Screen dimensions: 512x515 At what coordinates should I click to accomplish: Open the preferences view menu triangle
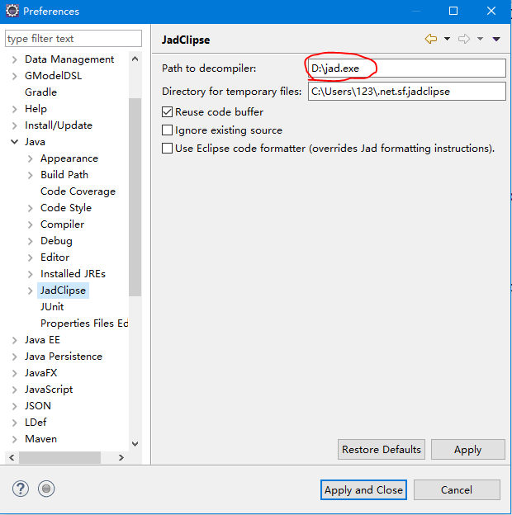pyautogui.click(x=496, y=39)
